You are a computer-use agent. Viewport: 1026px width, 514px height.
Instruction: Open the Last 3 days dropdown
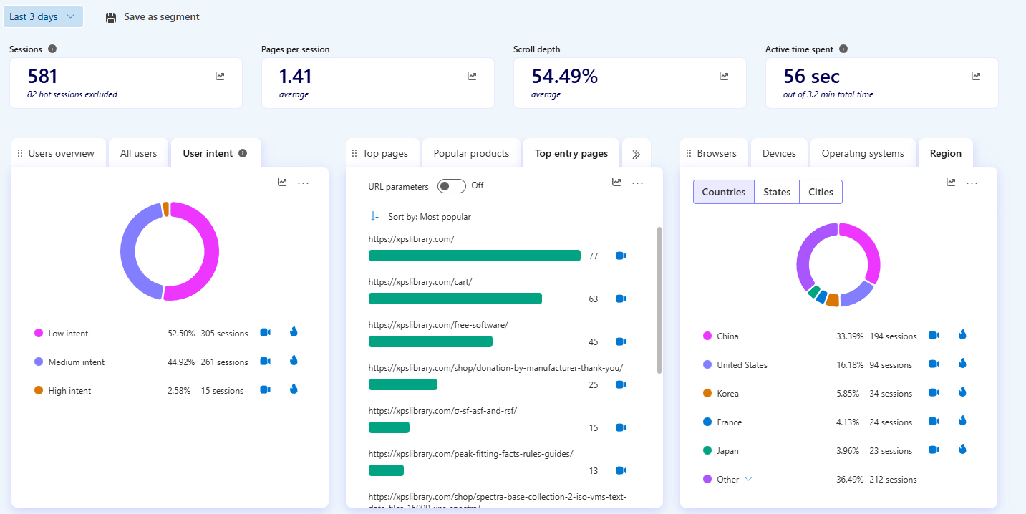tap(42, 16)
